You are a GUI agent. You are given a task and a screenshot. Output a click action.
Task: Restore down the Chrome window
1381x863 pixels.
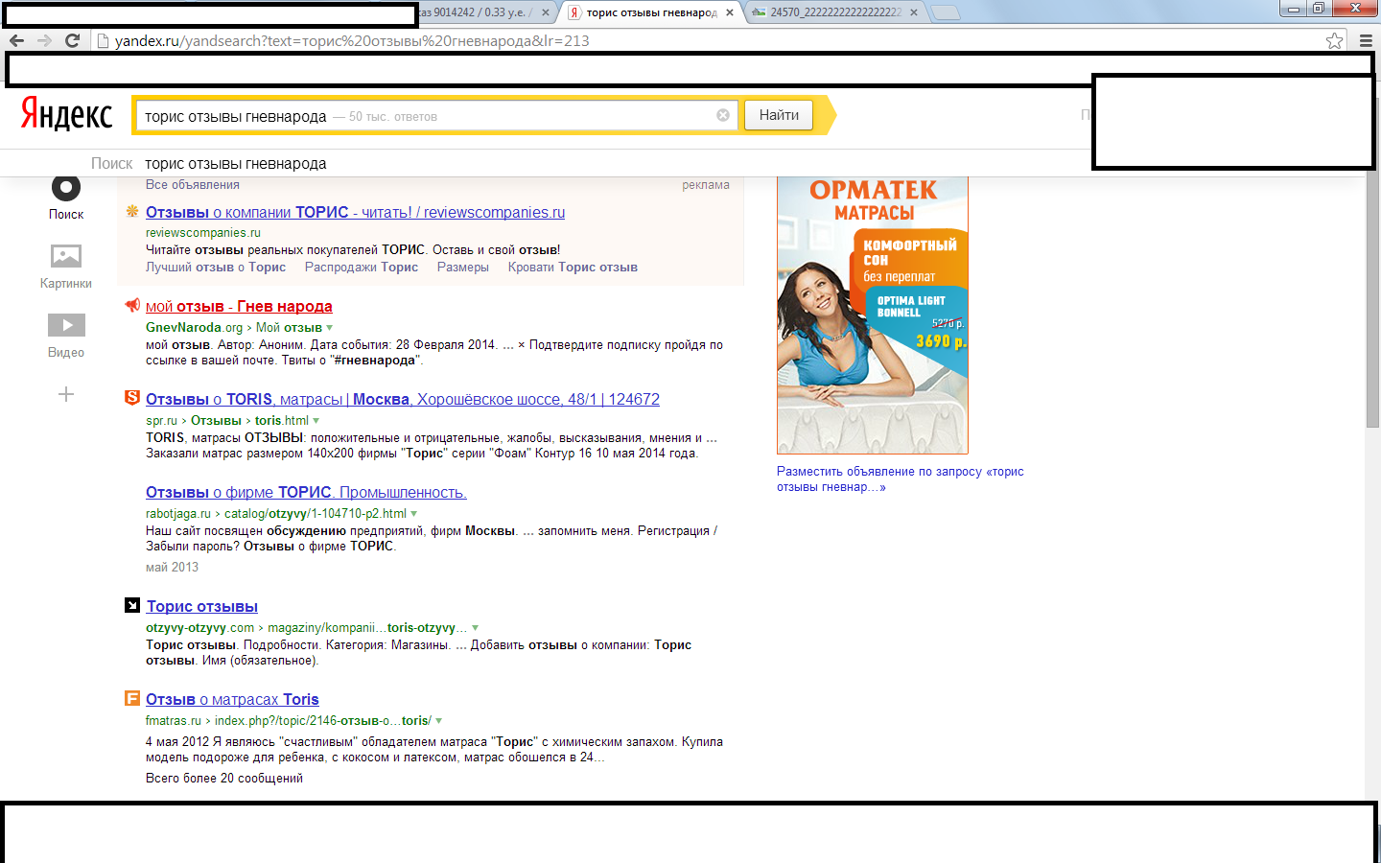1318,9
